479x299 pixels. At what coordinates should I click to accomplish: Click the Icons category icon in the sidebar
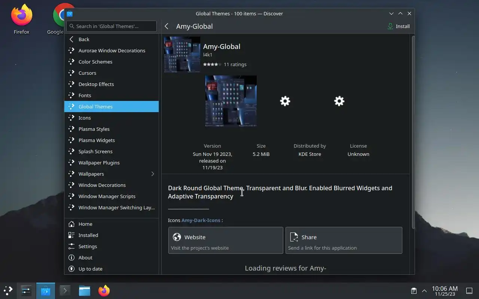coord(71,118)
